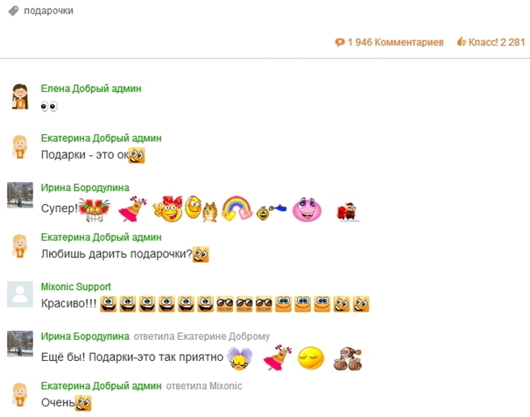This screenshot has height=417, width=530.
Task: Click the Ирина Бородулина name above Супер!
Action: (x=85, y=187)
